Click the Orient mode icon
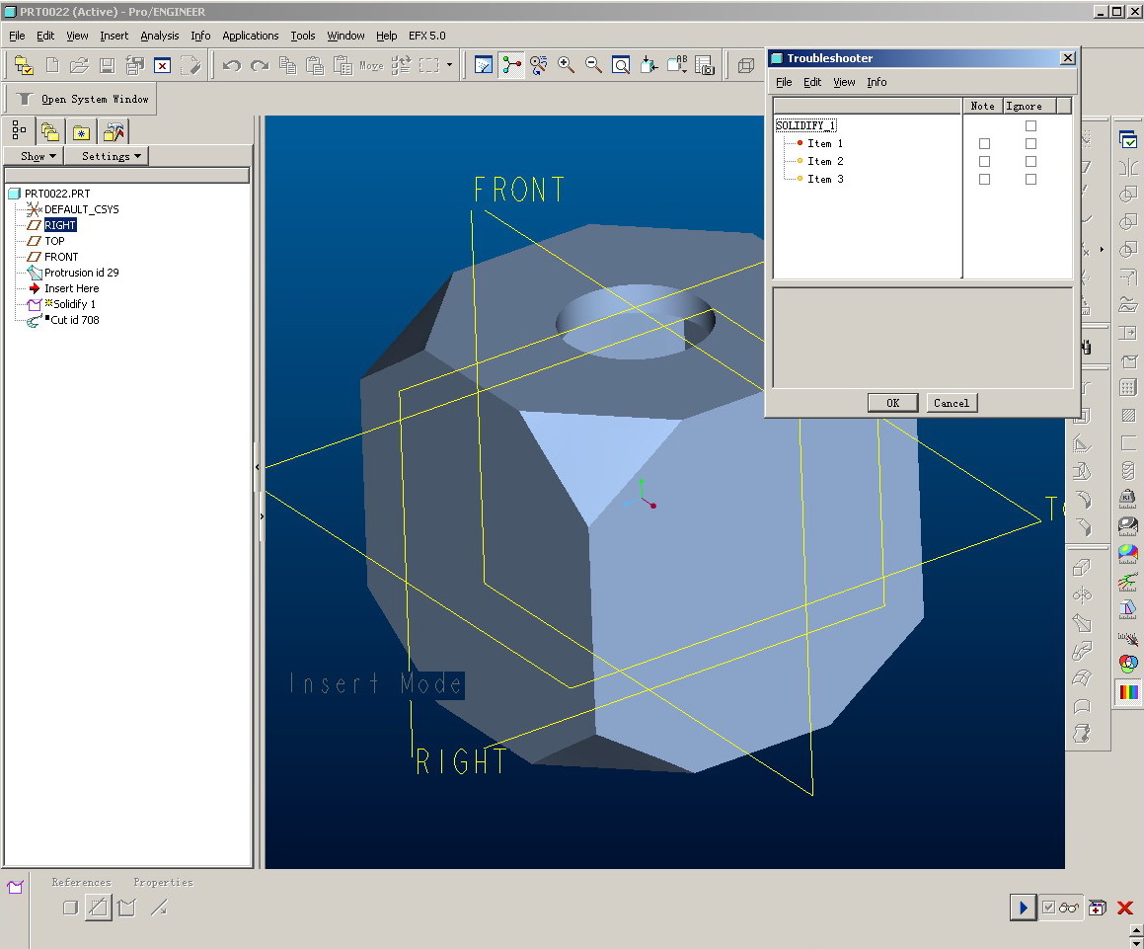 click(x=538, y=65)
